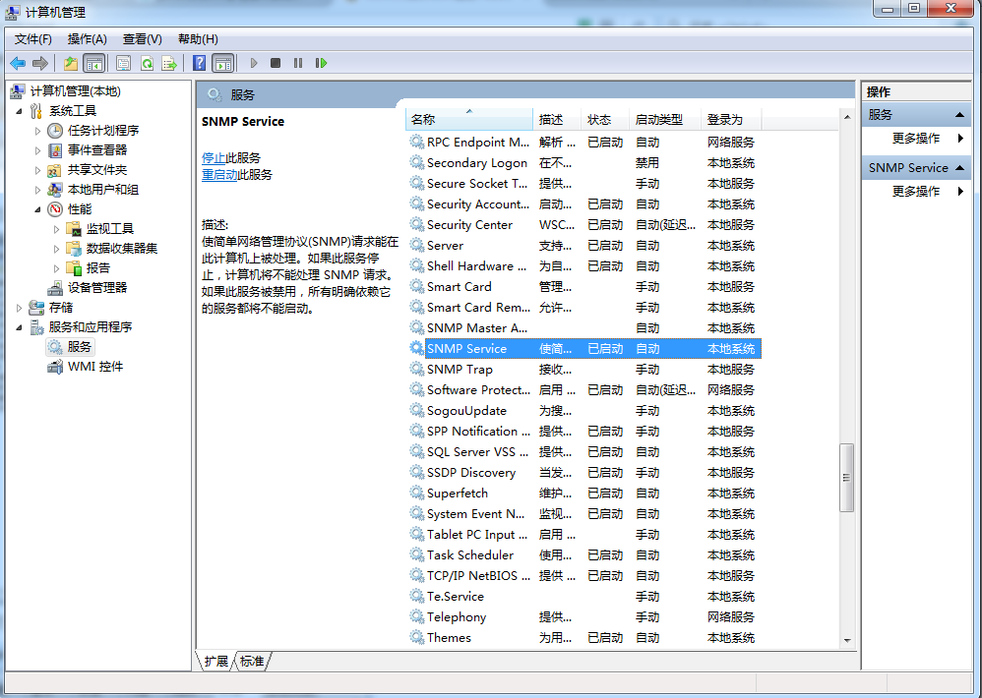The height and width of the screenshot is (698, 982).
Task: Expand the 任务计划程序 node arrow
Action: (x=37, y=131)
